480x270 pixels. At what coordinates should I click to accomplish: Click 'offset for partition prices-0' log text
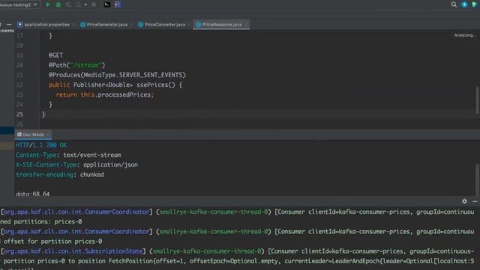pyautogui.click(x=53, y=241)
